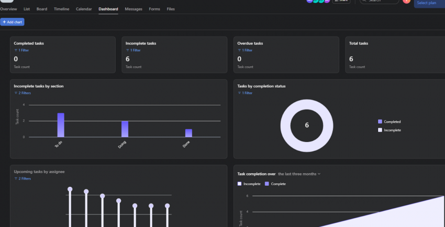Click the project member avatars group
The width and height of the screenshot is (445, 227).
pyautogui.click(x=318, y=2)
